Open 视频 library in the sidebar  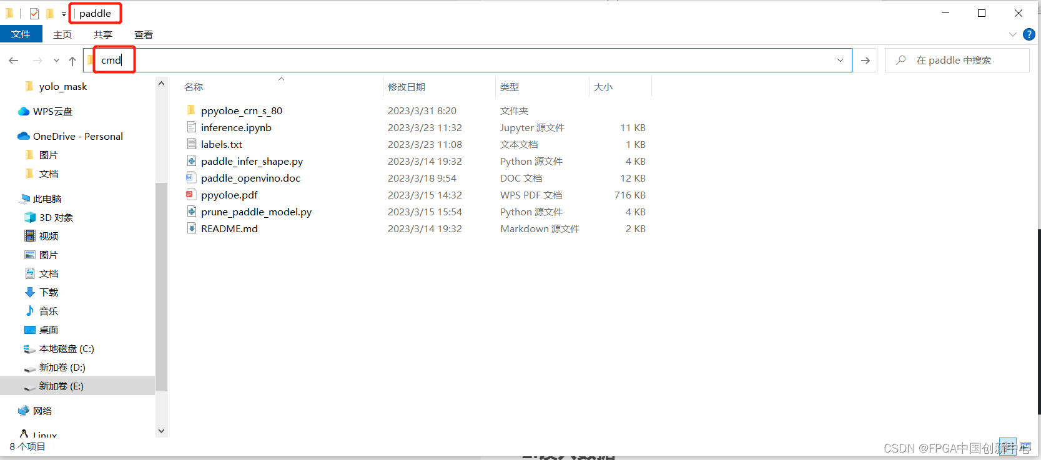tap(48, 237)
